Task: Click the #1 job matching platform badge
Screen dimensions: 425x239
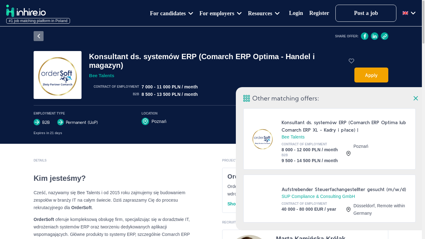Action: tap(38, 21)
